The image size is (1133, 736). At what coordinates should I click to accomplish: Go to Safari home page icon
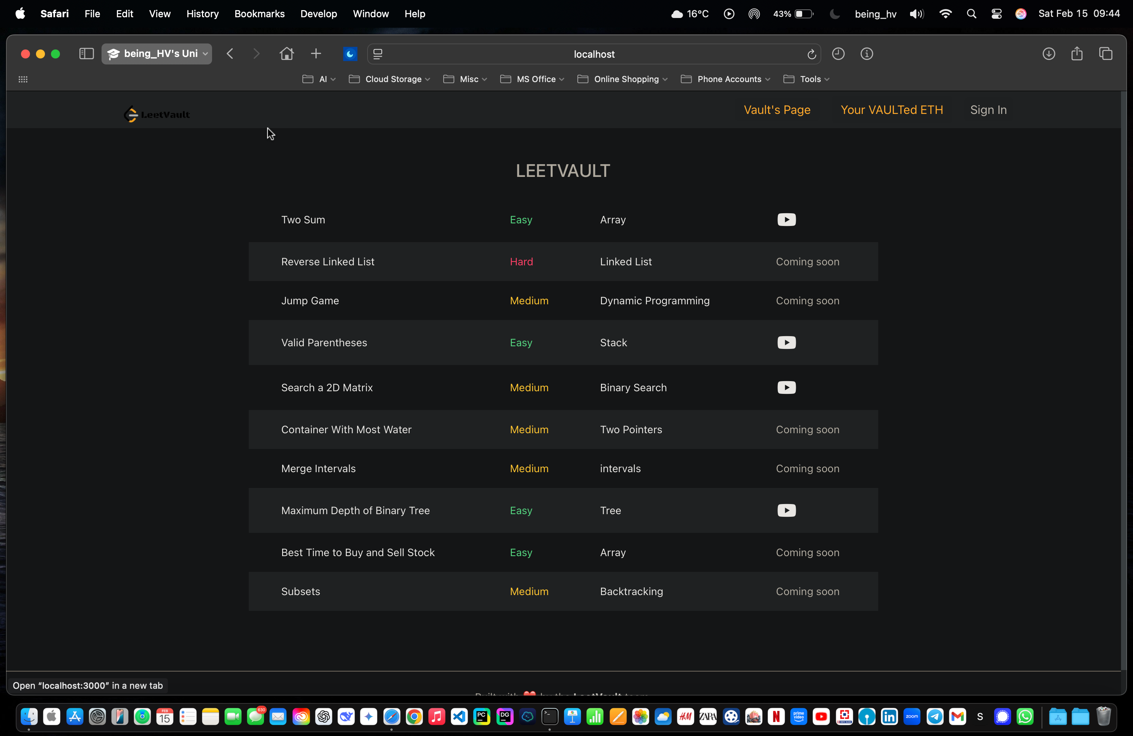(x=287, y=54)
